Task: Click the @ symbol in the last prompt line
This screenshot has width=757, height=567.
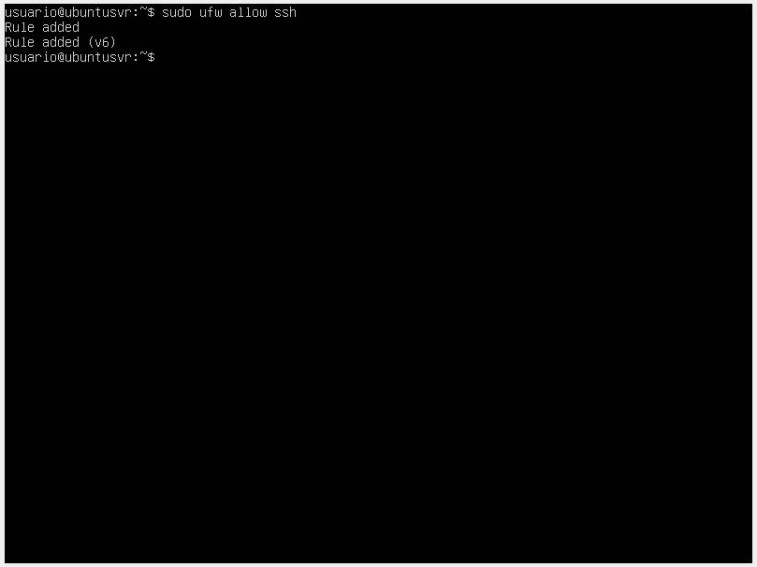Action: pyautogui.click(x=61, y=57)
